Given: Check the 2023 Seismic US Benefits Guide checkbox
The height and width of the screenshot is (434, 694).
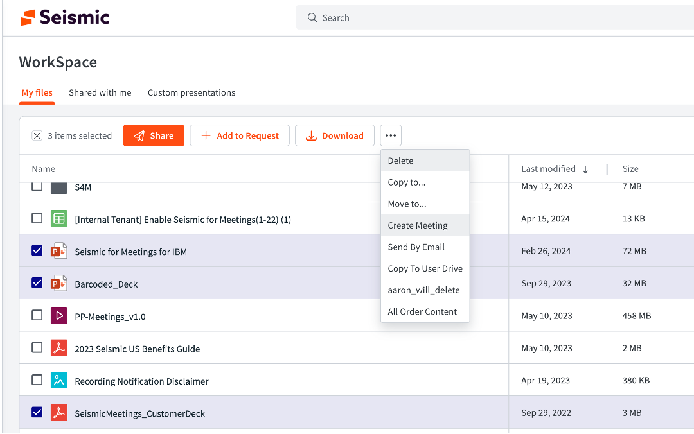Looking at the screenshot, I should pos(37,347).
